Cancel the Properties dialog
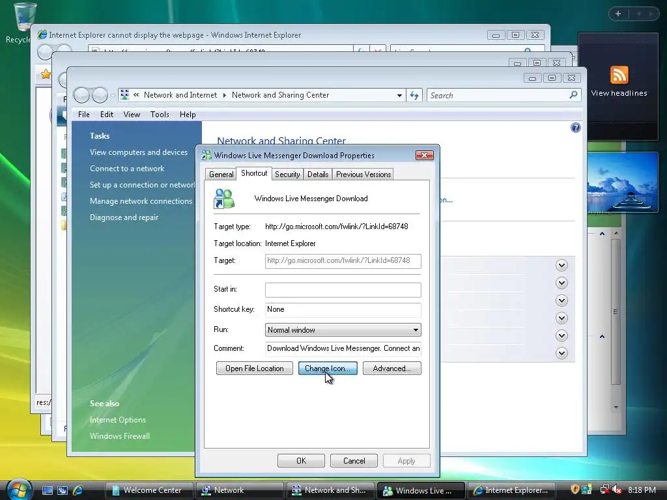 tap(354, 461)
